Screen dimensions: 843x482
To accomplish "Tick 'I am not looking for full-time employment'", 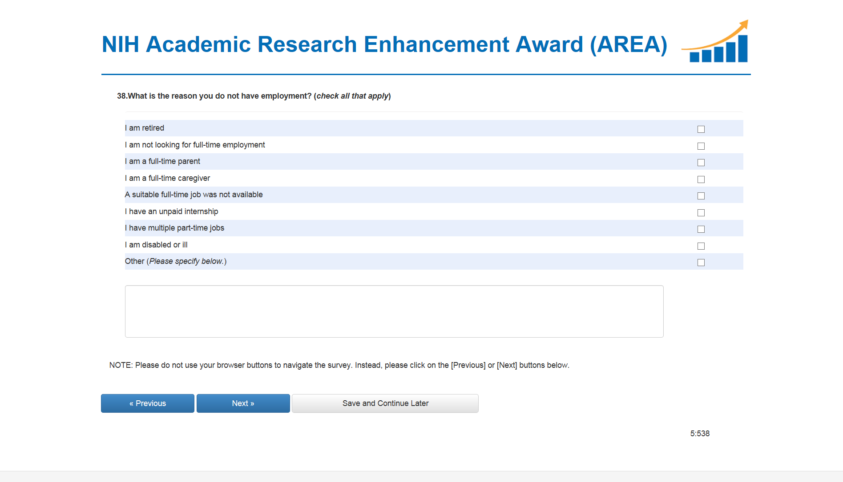I will pos(701,146).
